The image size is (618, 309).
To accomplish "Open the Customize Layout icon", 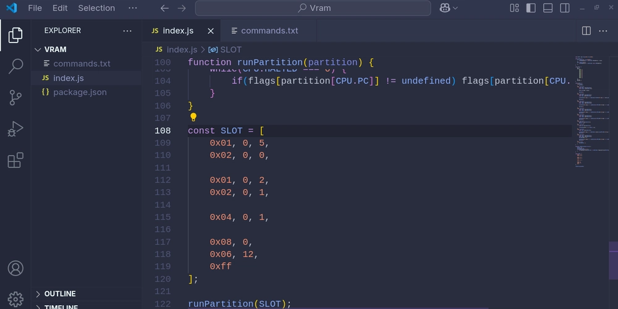I will click(x=514, y=8).
